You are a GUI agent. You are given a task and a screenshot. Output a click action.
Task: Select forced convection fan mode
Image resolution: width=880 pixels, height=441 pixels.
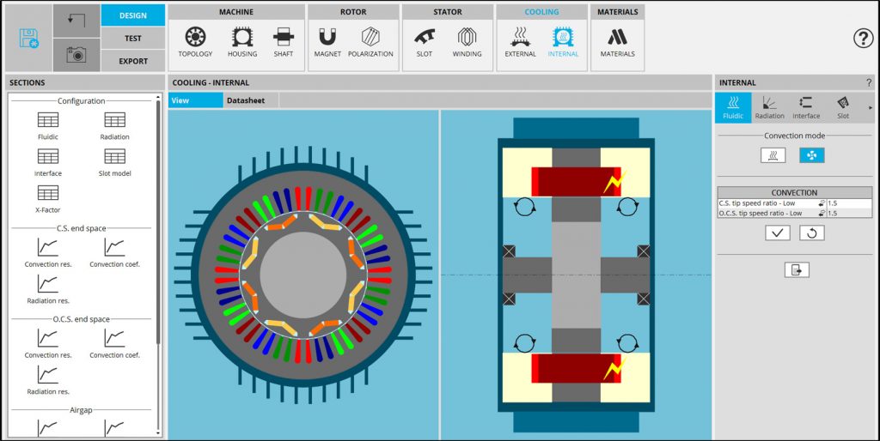pos(811,155)
